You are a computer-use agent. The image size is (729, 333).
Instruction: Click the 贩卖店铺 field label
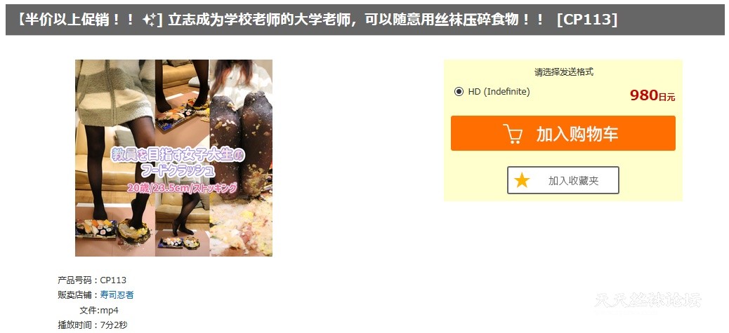coord(78,295)
